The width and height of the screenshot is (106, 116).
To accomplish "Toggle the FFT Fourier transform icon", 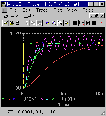I will 82,23.
